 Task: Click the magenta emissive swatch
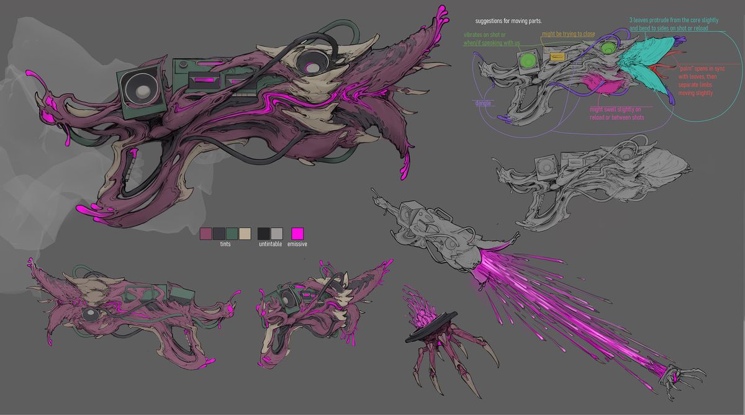click(x=298, y=233)
